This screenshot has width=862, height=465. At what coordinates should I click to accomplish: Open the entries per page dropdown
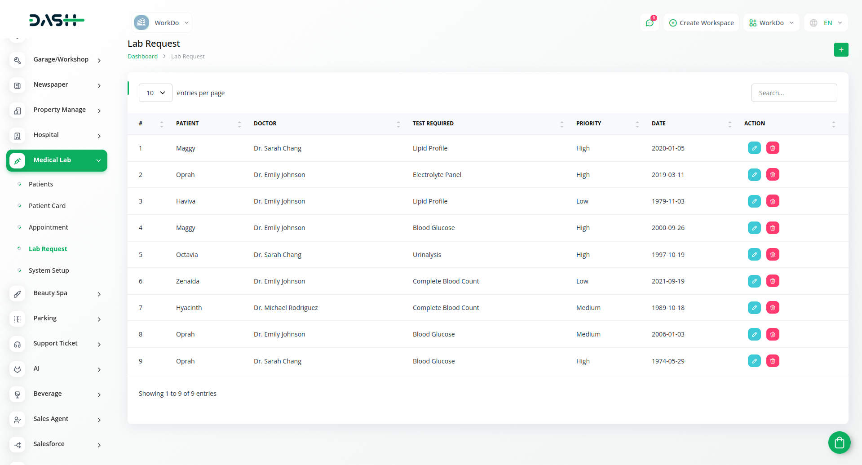click(x=155, y=93)
